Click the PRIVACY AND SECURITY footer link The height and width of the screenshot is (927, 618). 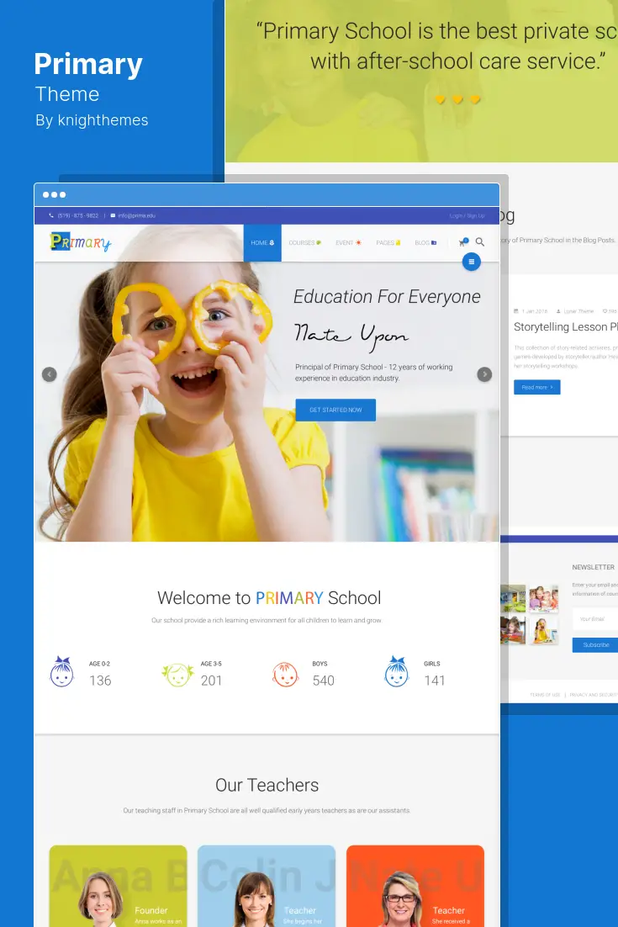pos(593,695)
